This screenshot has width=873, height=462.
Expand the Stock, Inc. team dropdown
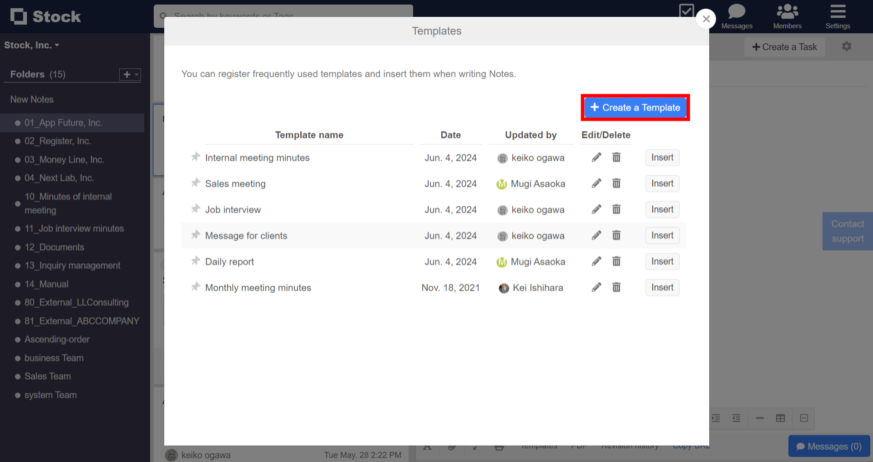point(32,45)
